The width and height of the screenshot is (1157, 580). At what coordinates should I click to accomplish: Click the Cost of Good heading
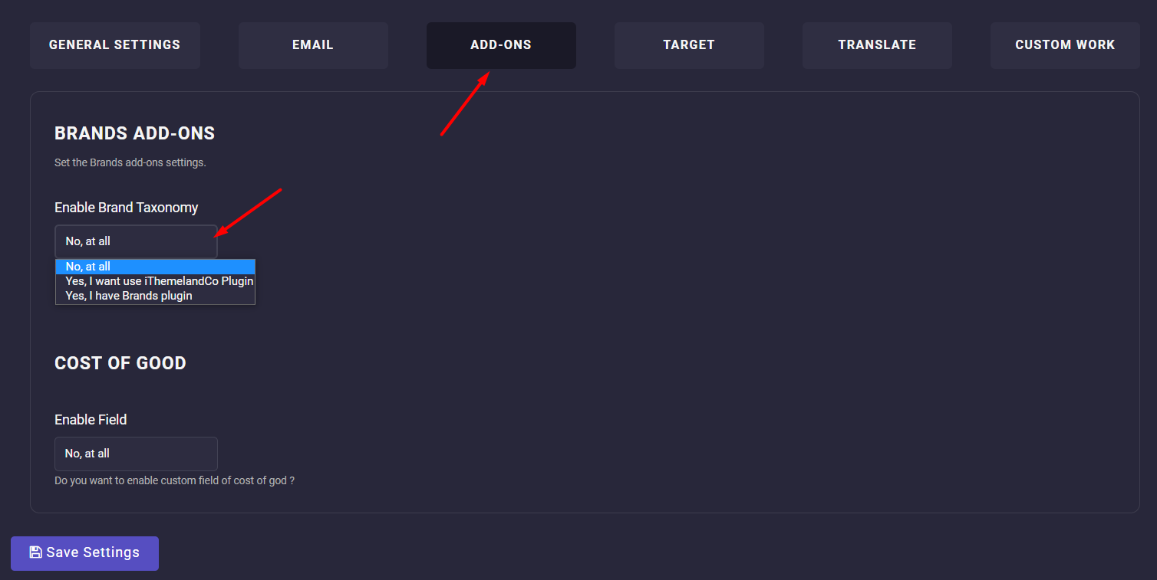(x=120, y=363)
